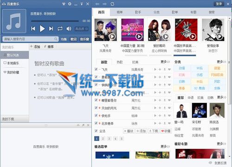The image size is (232, 167).
Task: Go to page 3 in pagination
Action: click(x=109, y=139)
